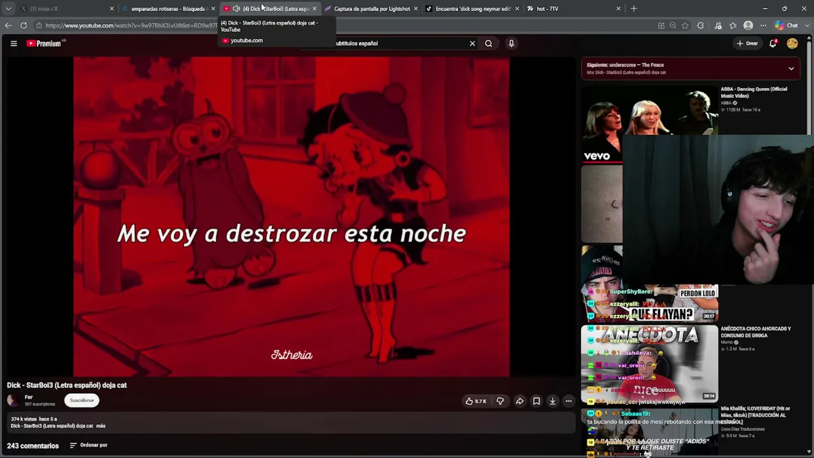
Task: Mute the playing YouTube tab via speaker icon
Action: [x=236, y=8]
